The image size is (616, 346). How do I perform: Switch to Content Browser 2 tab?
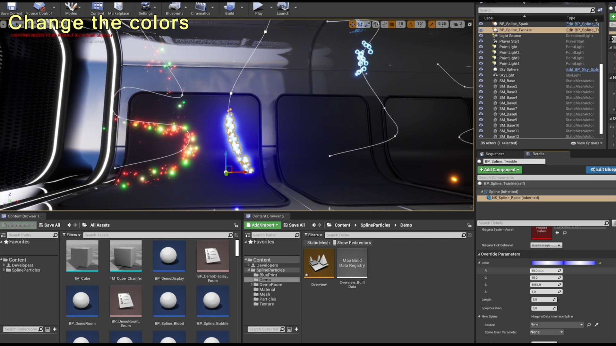[x=268, y=216]
